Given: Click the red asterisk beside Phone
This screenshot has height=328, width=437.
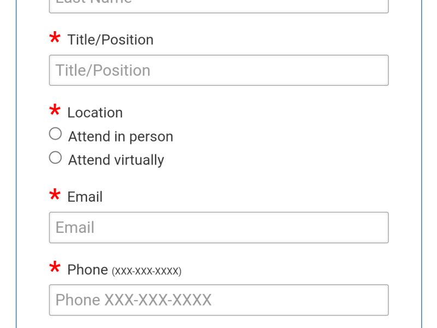Looking at the screenshot, I should click(x=55, y=268).
